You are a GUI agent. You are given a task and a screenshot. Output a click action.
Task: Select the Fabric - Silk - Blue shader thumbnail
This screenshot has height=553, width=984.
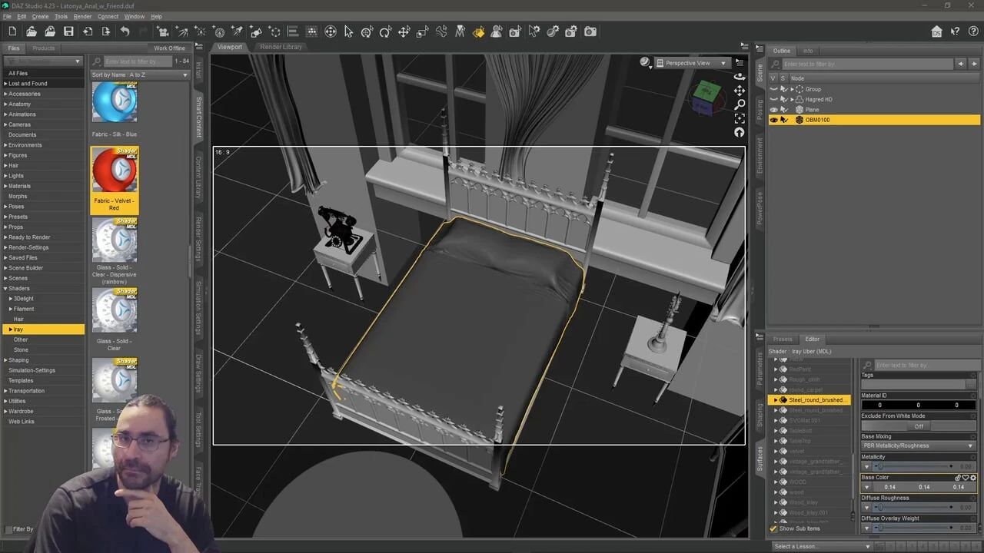115,104
